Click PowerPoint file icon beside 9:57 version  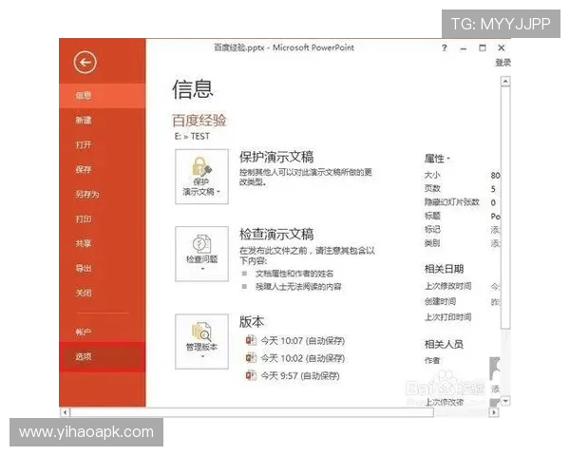pos(251,375)
